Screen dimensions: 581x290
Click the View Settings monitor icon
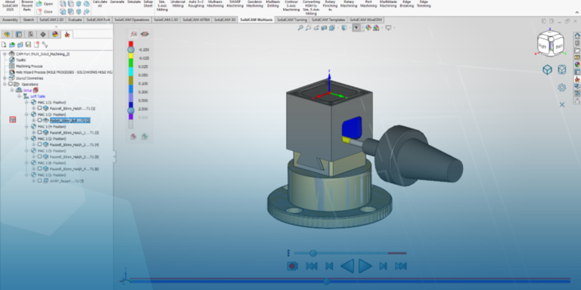[x=388, y=28]
